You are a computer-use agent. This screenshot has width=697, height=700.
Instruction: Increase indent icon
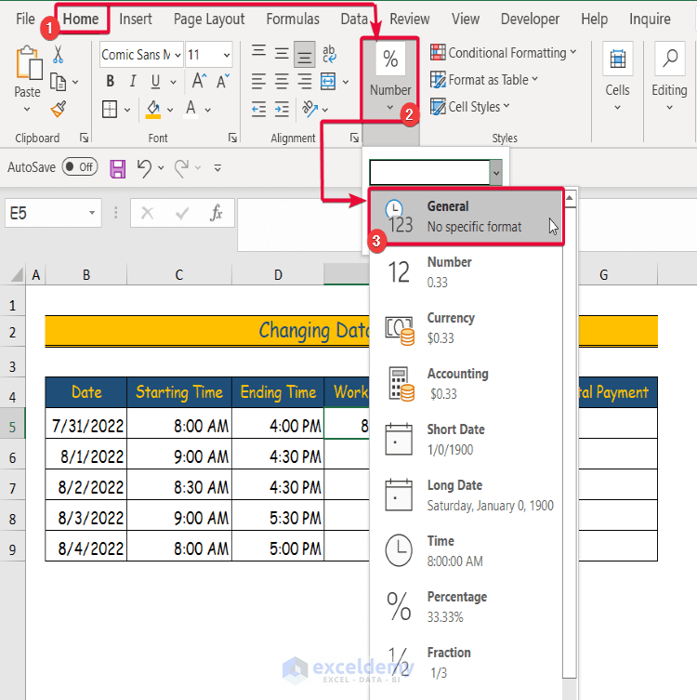point(282,109)
